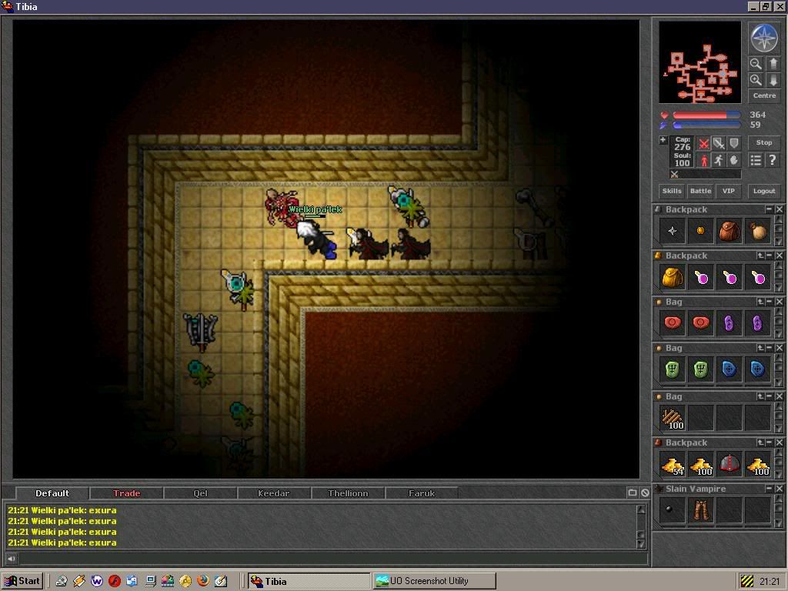Minimize the first Backpack container
Image resolution: width=788 pixels, height=591 pixels.
click(x=769, y=209)
